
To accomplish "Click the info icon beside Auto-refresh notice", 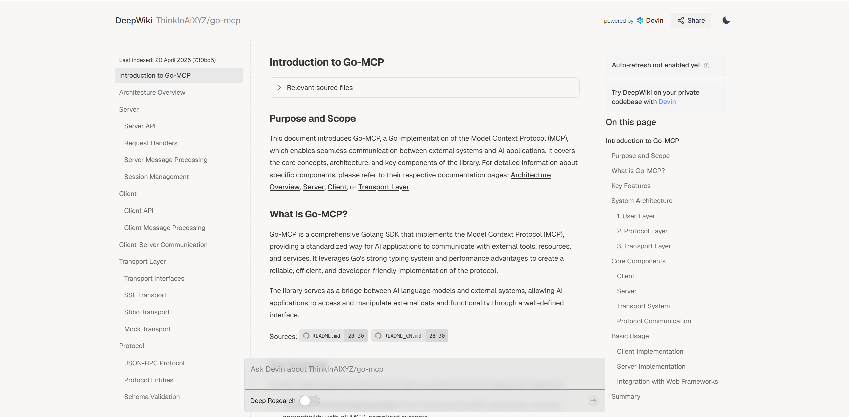I will pos(706,65).
